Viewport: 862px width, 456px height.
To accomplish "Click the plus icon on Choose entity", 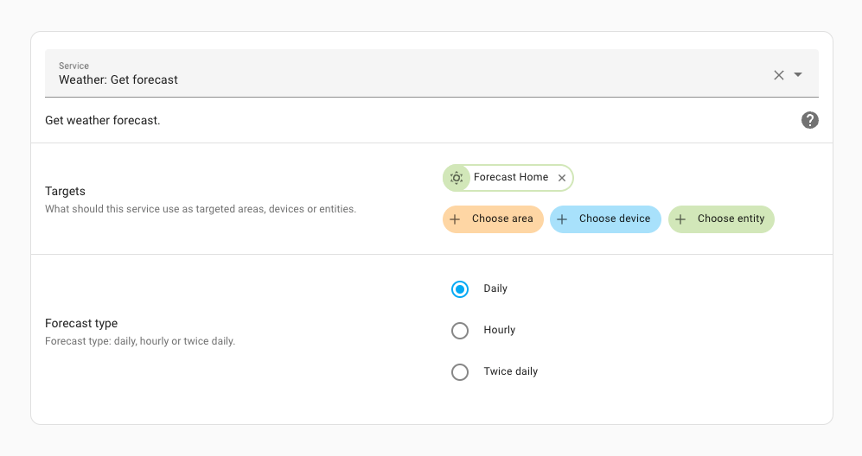I will (x=680, y=219).
